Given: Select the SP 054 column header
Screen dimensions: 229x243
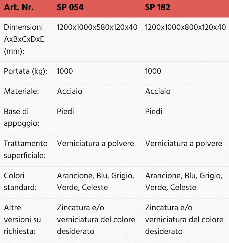Looking at the screenshot, I should click(70, 7).
